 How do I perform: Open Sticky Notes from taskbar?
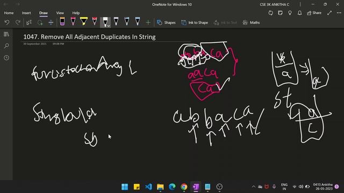[137, 187]
